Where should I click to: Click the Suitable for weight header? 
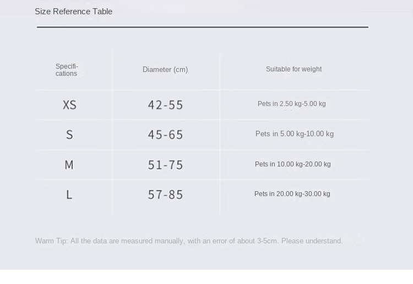(x=294, y=69)
